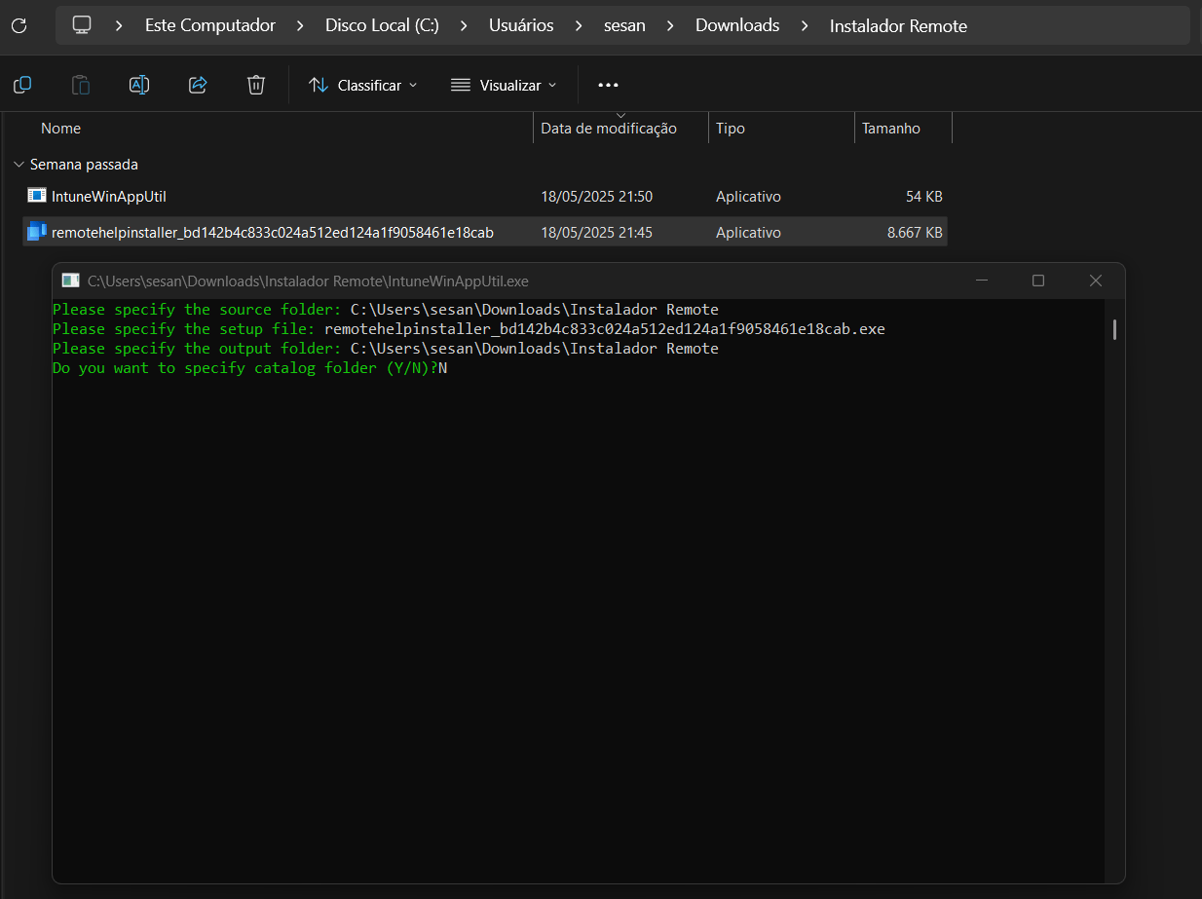Navigate to sesan breadcrumb
Screen dimensions: 1202x899
click(624, 26)
